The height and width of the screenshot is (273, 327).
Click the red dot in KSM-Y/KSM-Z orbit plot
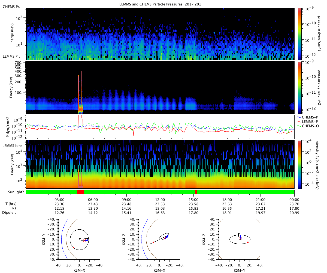click(248, 242)
